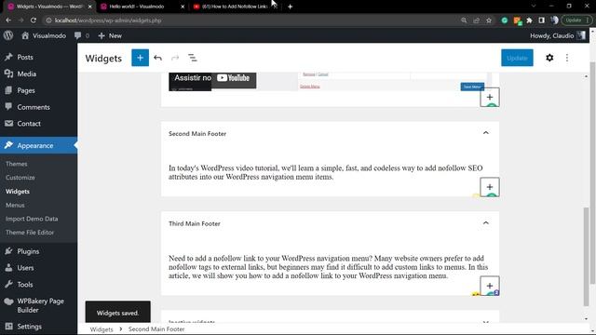Image resolution: width=596 pixels, height=335 pixels.
Task: Select the Second Main Footer paragraph text
Action: [325, 172]
